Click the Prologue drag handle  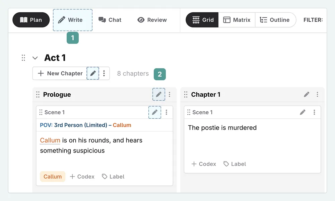[x=38, y=95]
